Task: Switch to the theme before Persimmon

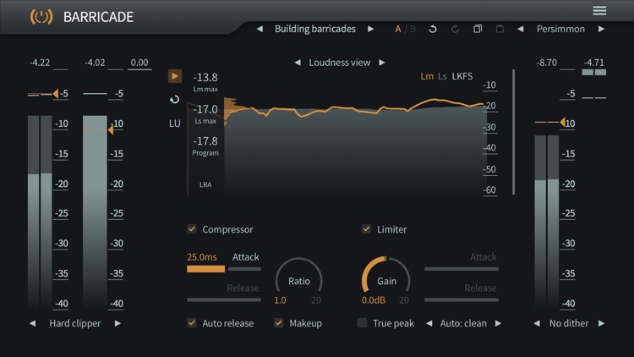Action: click(521, 29)
